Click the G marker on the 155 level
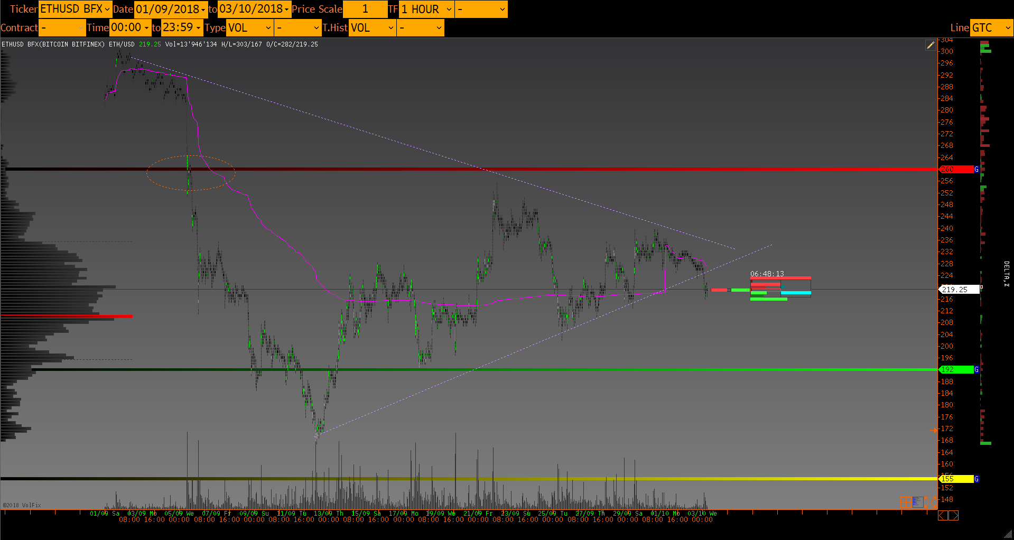 (x=976, y=479)
